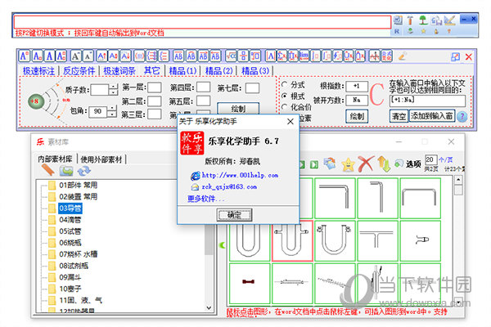This screenshot has width=491, height=327.
Task: Select the 根式 radio button
Action: point(284,96)
